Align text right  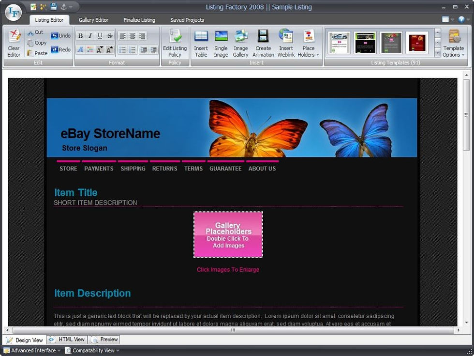pyautogui.click(x=142, y=36)
